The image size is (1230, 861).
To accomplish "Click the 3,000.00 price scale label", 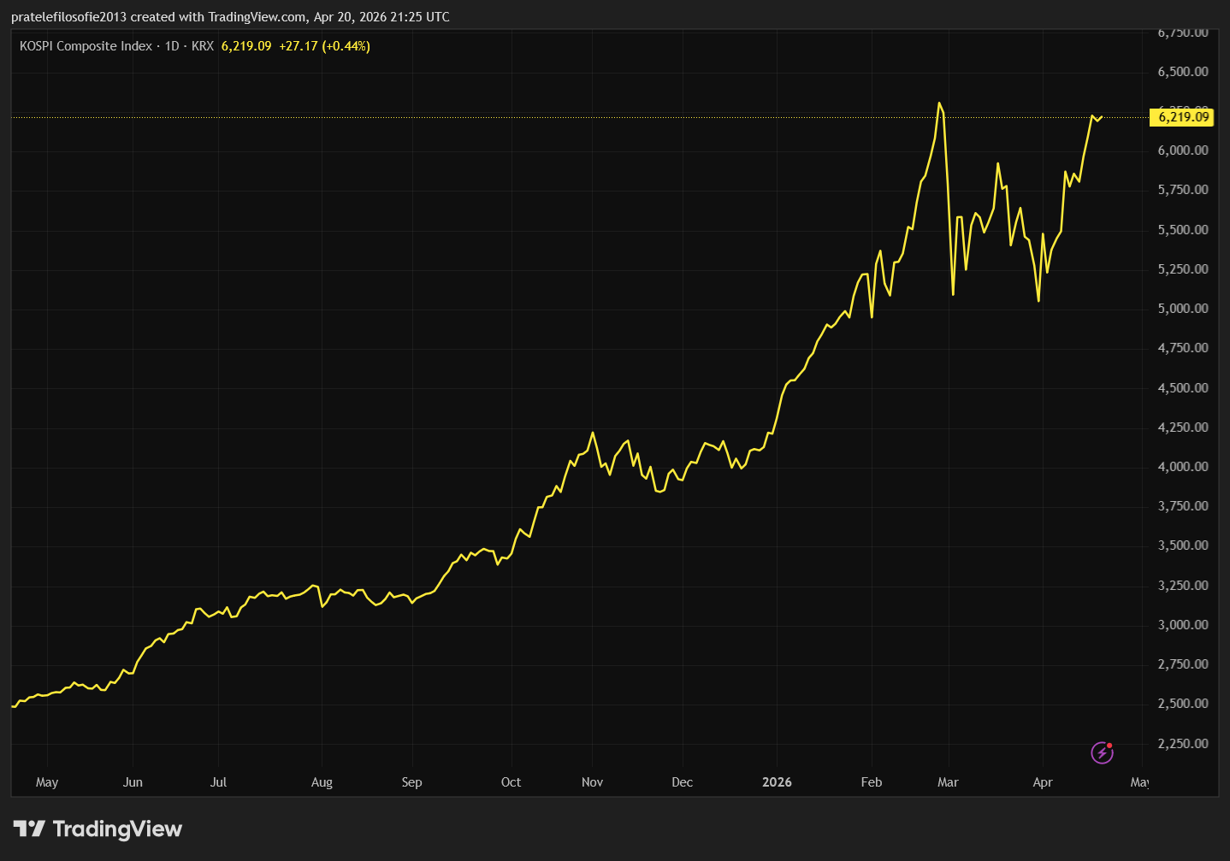I will pyautogui.click(x=1183, y=625).
